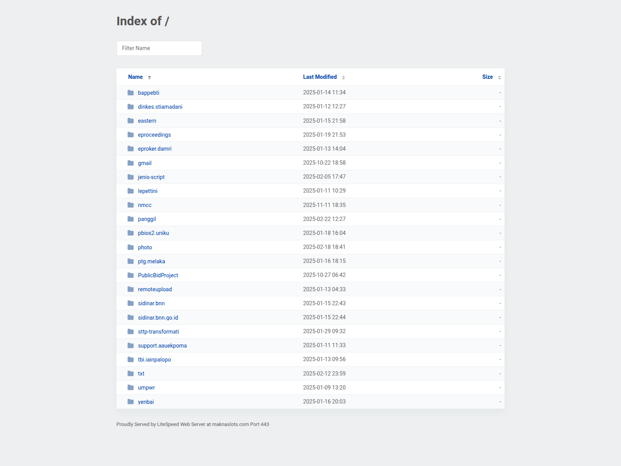The height and width of the screenshot is (466, 621).
Task: Click the folder icon beside eastern
Action: pyautogui.click(x=131, y=121)
